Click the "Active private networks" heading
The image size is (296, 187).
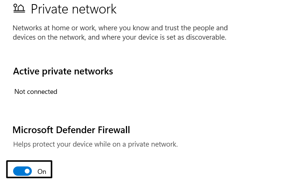[x=63, y=71]
